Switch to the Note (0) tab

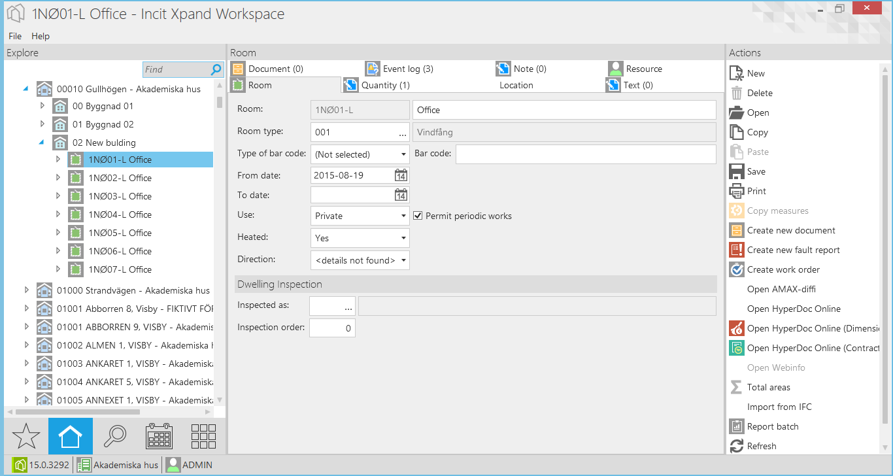point(522,69)
